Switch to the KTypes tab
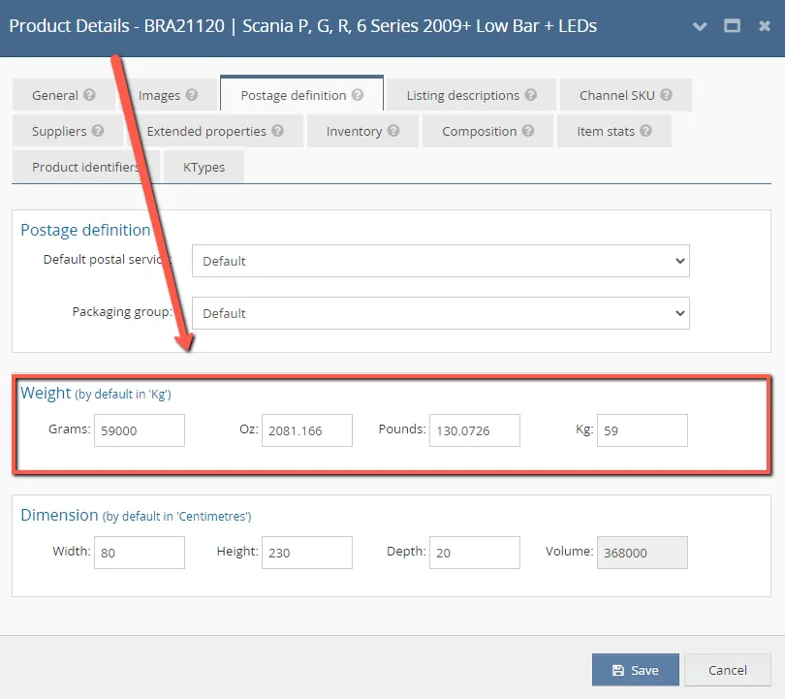Screen dimensions: 785x699 point(204,167)
